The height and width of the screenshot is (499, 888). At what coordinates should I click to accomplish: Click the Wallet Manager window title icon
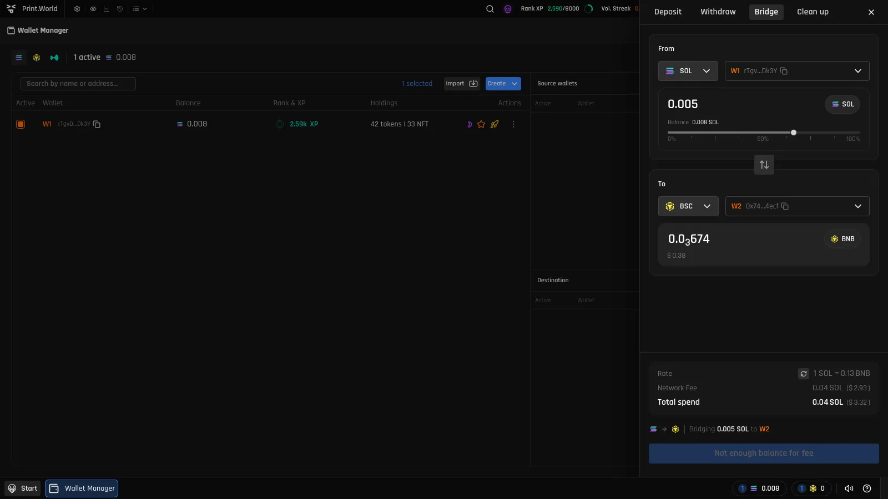point(11,30)
